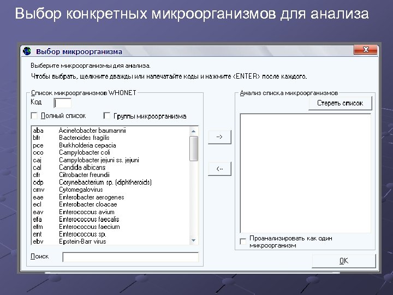Confirm with the OK button

[x=344, y=261]
